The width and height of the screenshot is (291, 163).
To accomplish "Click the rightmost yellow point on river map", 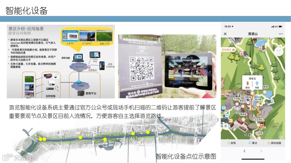I will click(x=148, y=132).
